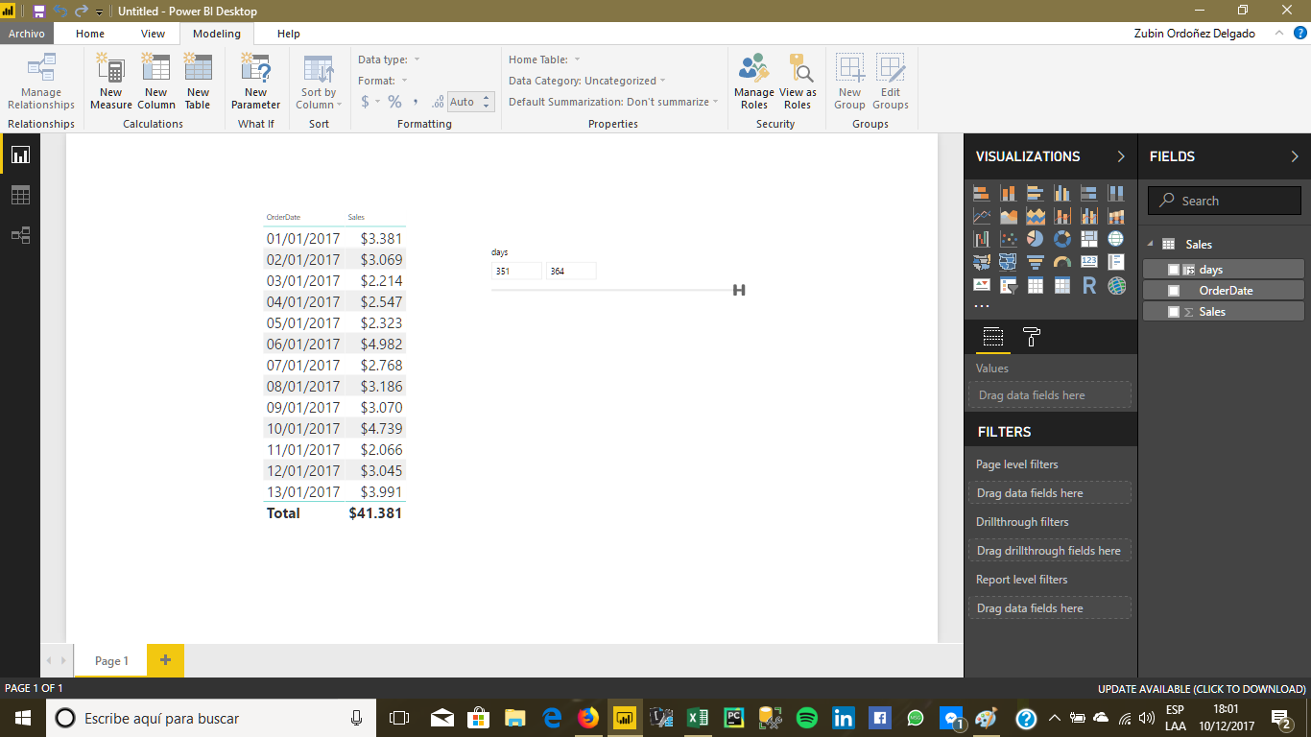
Task: Choose the ArcGIS Maps visualization
Action: click(1115, 285)
